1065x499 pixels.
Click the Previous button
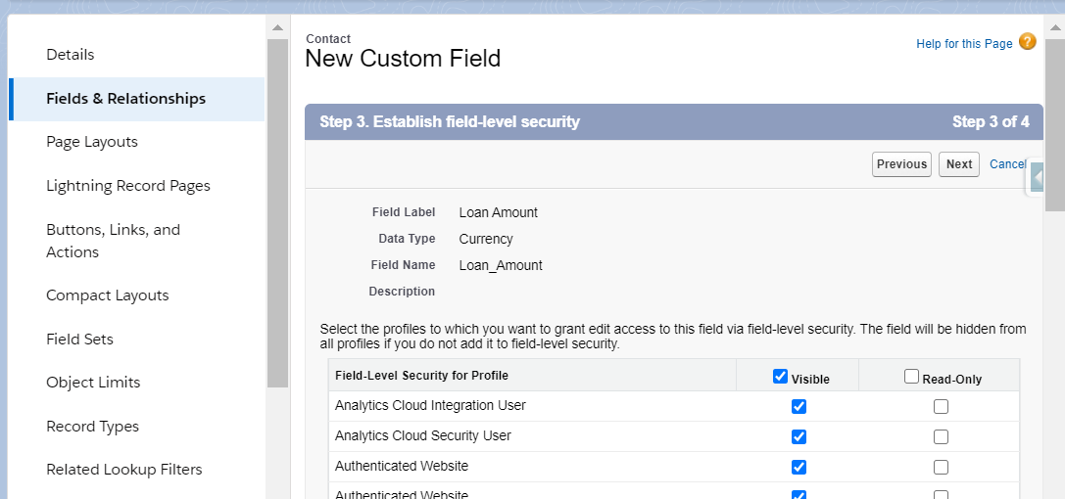tap(901, 164)
